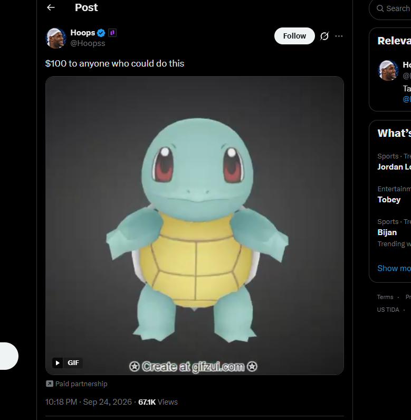Screen dimensions: 411x420
Task: Open the more options ellipsis menu
Action: point(339,36)
